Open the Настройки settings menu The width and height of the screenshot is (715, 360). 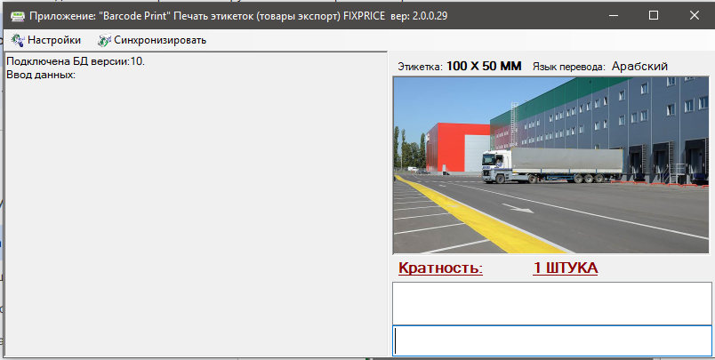pyautogui.click(x=45, y=40)
